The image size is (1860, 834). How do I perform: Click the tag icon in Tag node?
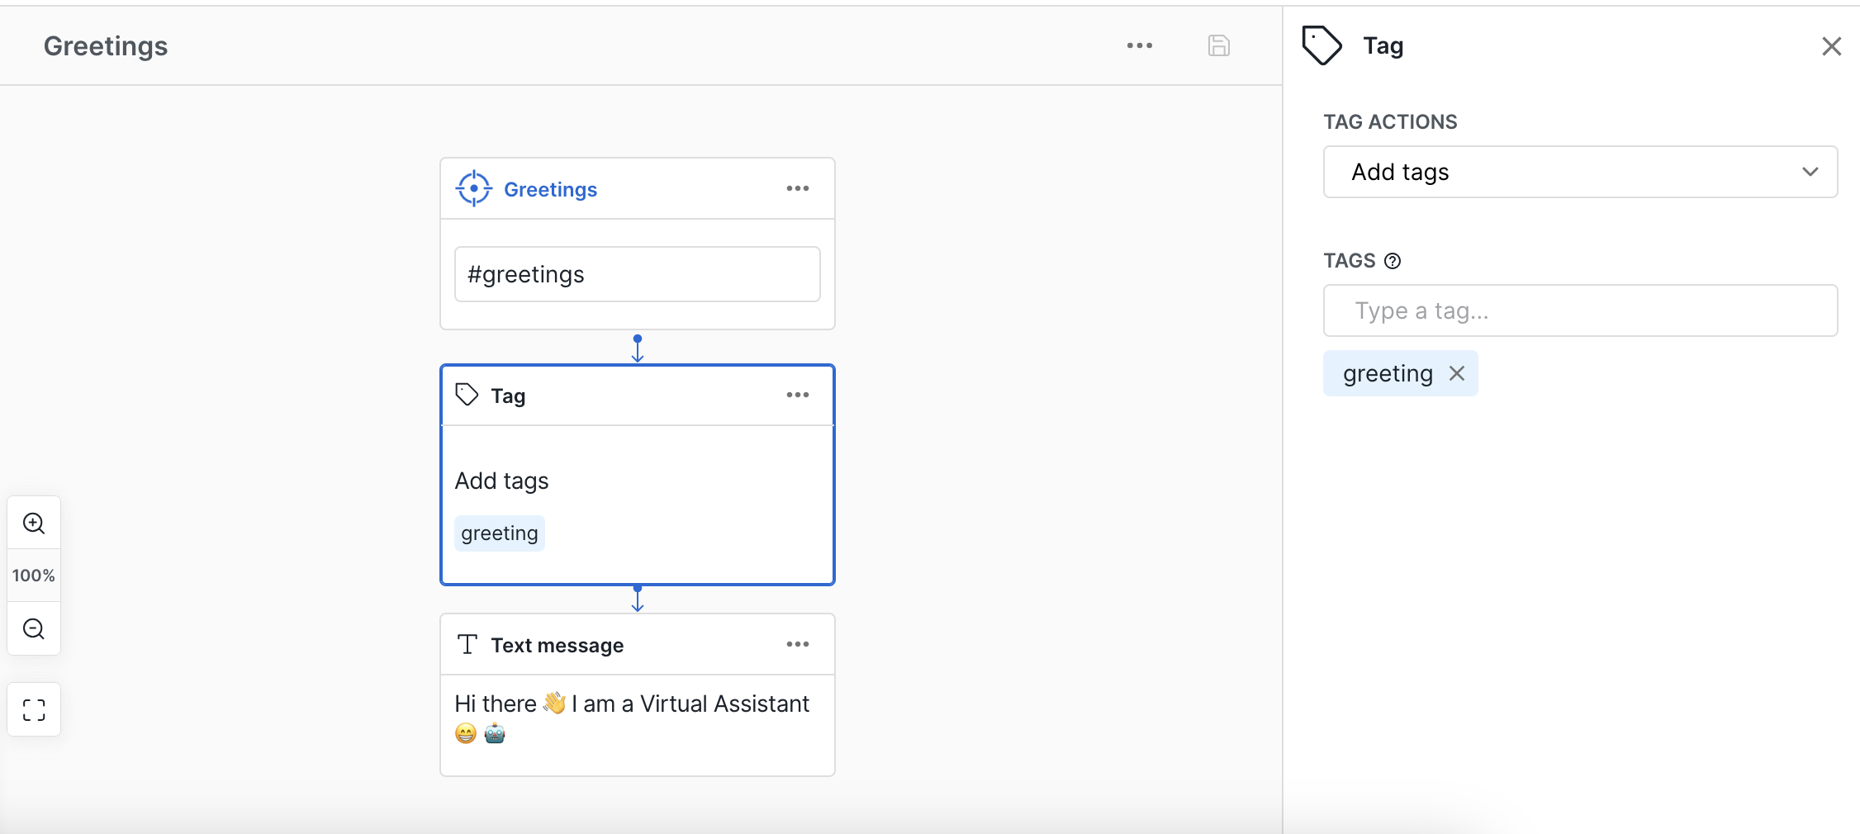click(x=467, y=395)
